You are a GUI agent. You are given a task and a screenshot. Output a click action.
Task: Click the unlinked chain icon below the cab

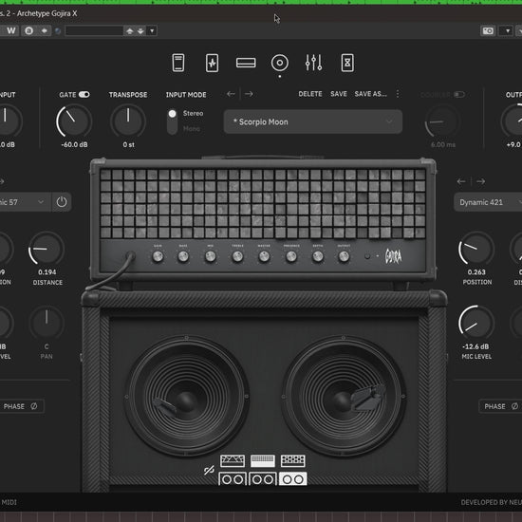209,470
